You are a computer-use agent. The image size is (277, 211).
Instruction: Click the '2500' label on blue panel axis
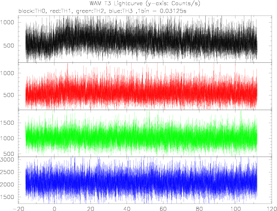(7, 172)
